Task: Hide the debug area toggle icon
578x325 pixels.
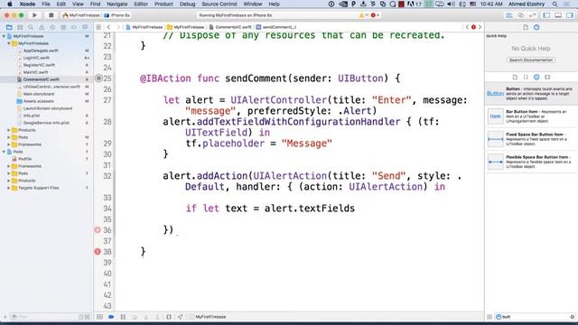Action: tap(99, 317)
